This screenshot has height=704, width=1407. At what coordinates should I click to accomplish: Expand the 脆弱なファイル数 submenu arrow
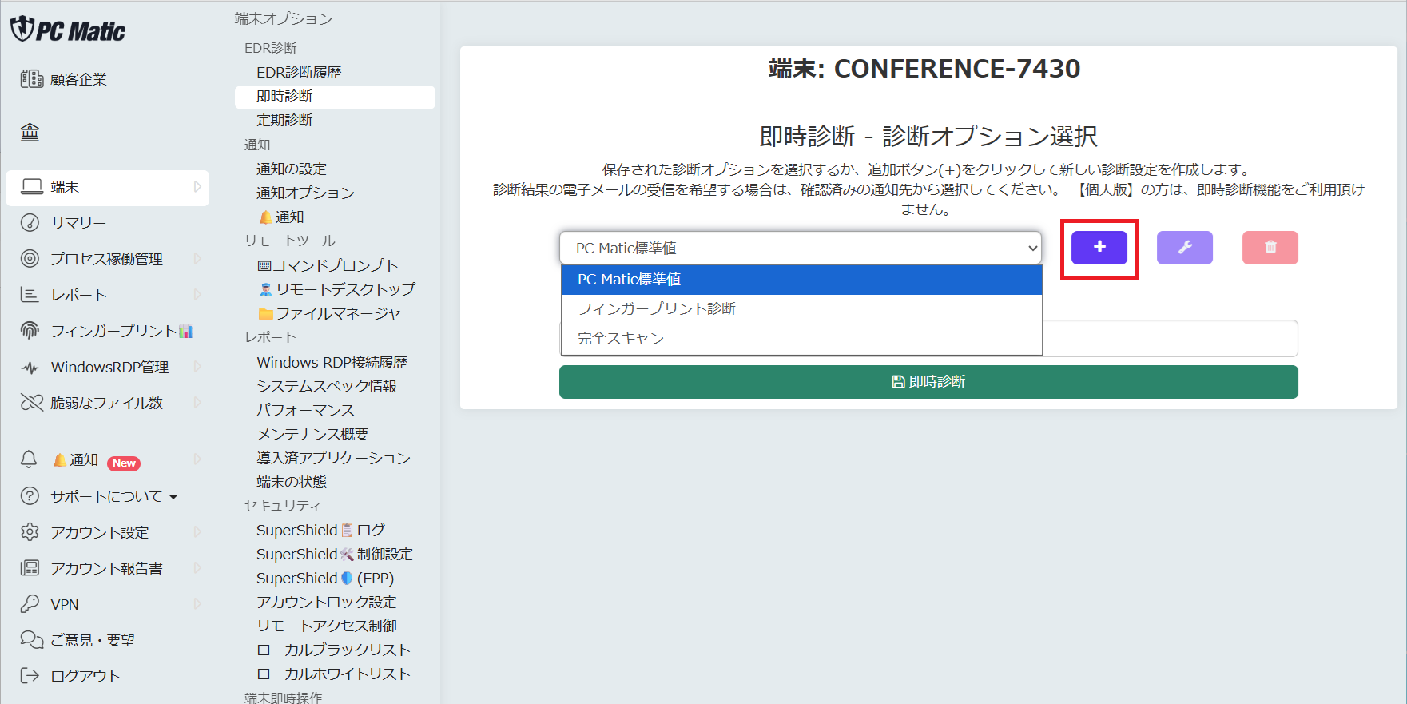click(x=197, y=403)
